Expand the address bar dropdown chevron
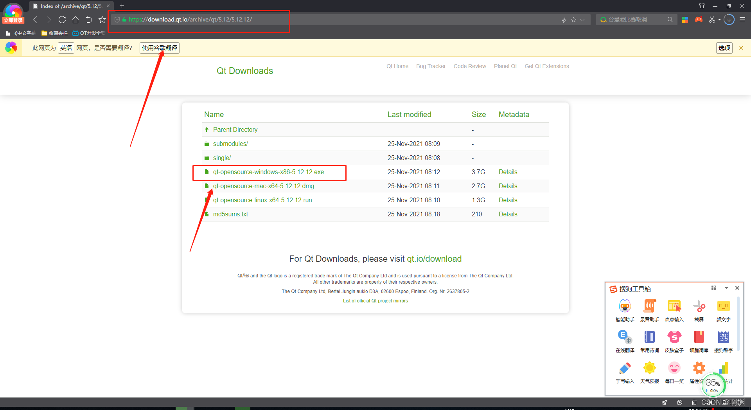Image resolution: width=751 pixels, height=410 pixels. coord(582,20)
